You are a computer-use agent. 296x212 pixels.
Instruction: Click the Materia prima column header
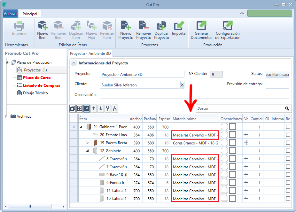tap(195, 119)
